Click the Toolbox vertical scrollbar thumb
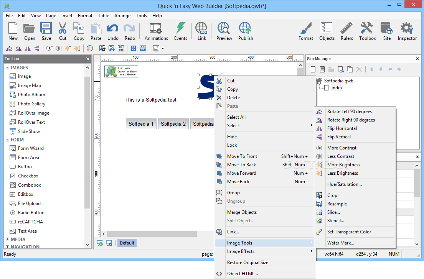Screen dimensions: 424x279 tap(87, 142)
